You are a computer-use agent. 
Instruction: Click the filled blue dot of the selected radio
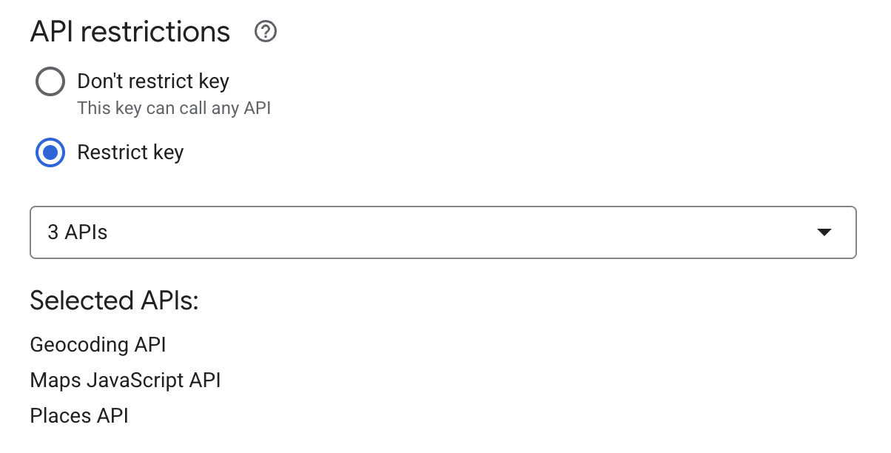click(x=50, y=152)
